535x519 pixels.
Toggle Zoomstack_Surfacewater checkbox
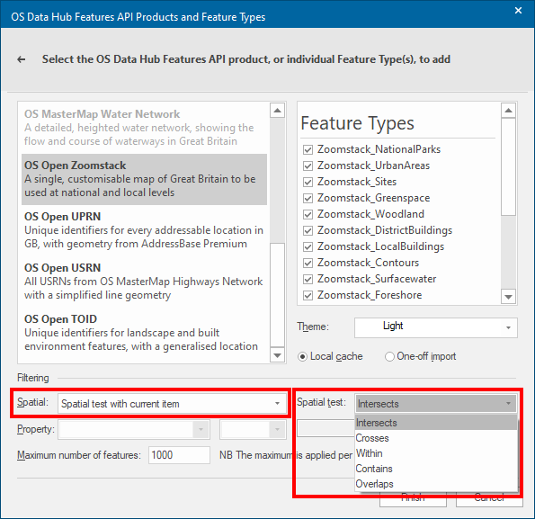click(x=308, y=279)
